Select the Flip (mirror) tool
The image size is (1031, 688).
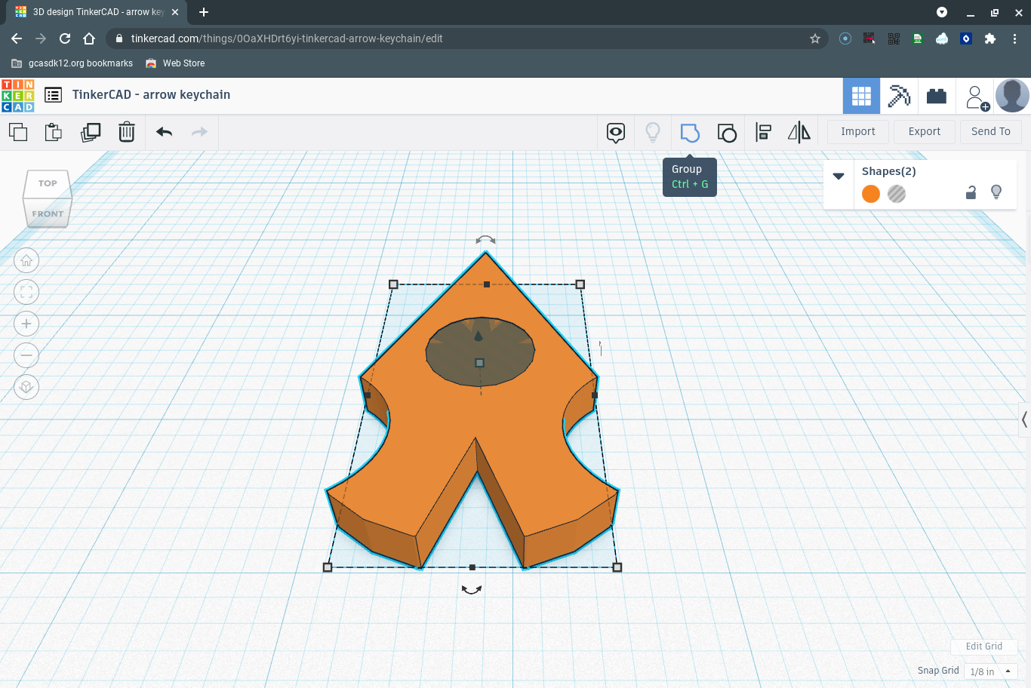[x=799, y=131]
